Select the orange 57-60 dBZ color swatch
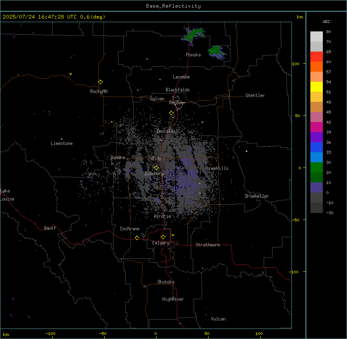The image size is (347, 339). [x=316, y=66]
